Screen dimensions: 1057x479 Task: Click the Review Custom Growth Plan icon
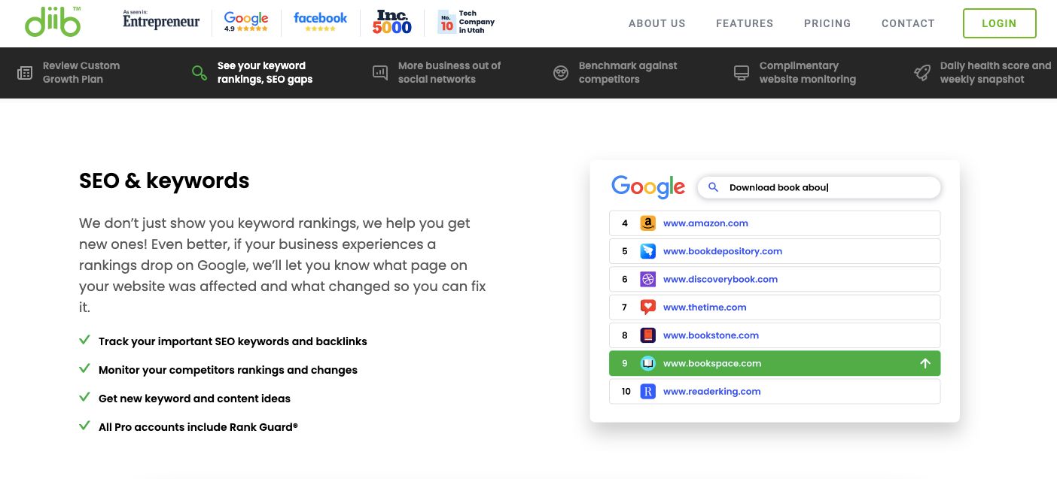click(25, 73)
